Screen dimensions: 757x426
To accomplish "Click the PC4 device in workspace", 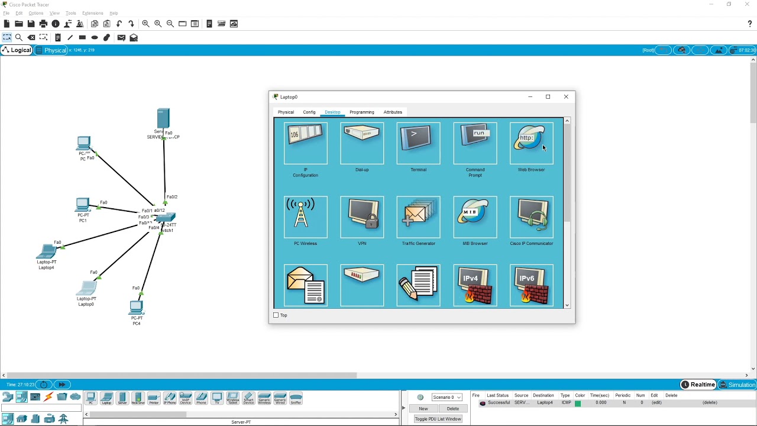I will (137, 308).
